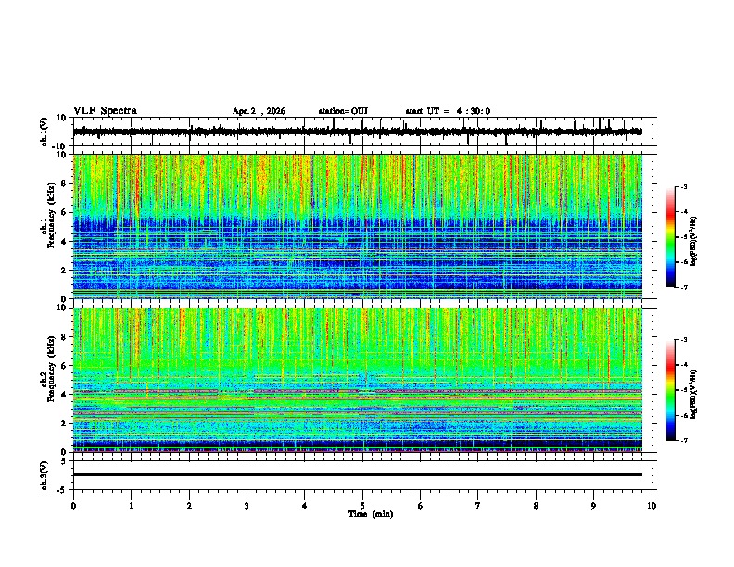Click the 'station=OUI' label
This screenshot has height=567, width=734.
343,111
